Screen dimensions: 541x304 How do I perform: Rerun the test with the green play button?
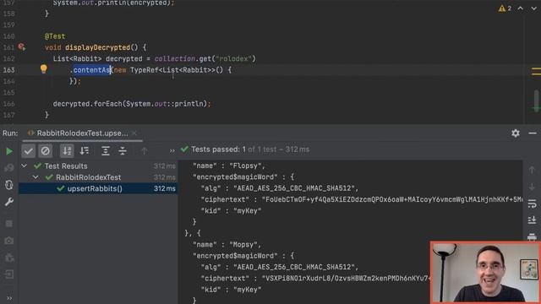(9, 151)
